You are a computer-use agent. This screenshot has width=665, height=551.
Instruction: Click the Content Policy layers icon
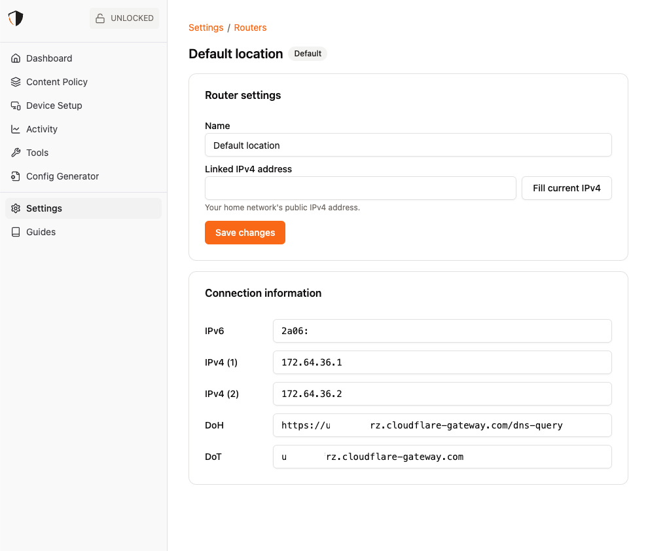coord(16,82)
